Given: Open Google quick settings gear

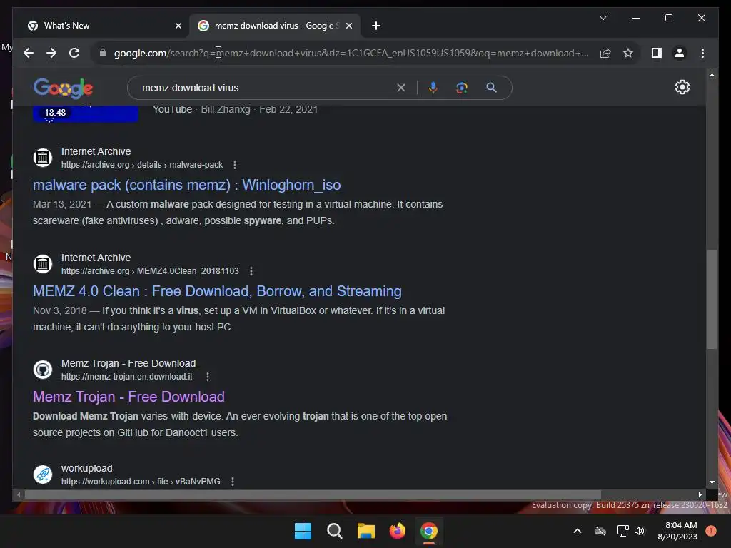Looking at the screenshot, I should [682, 87].
